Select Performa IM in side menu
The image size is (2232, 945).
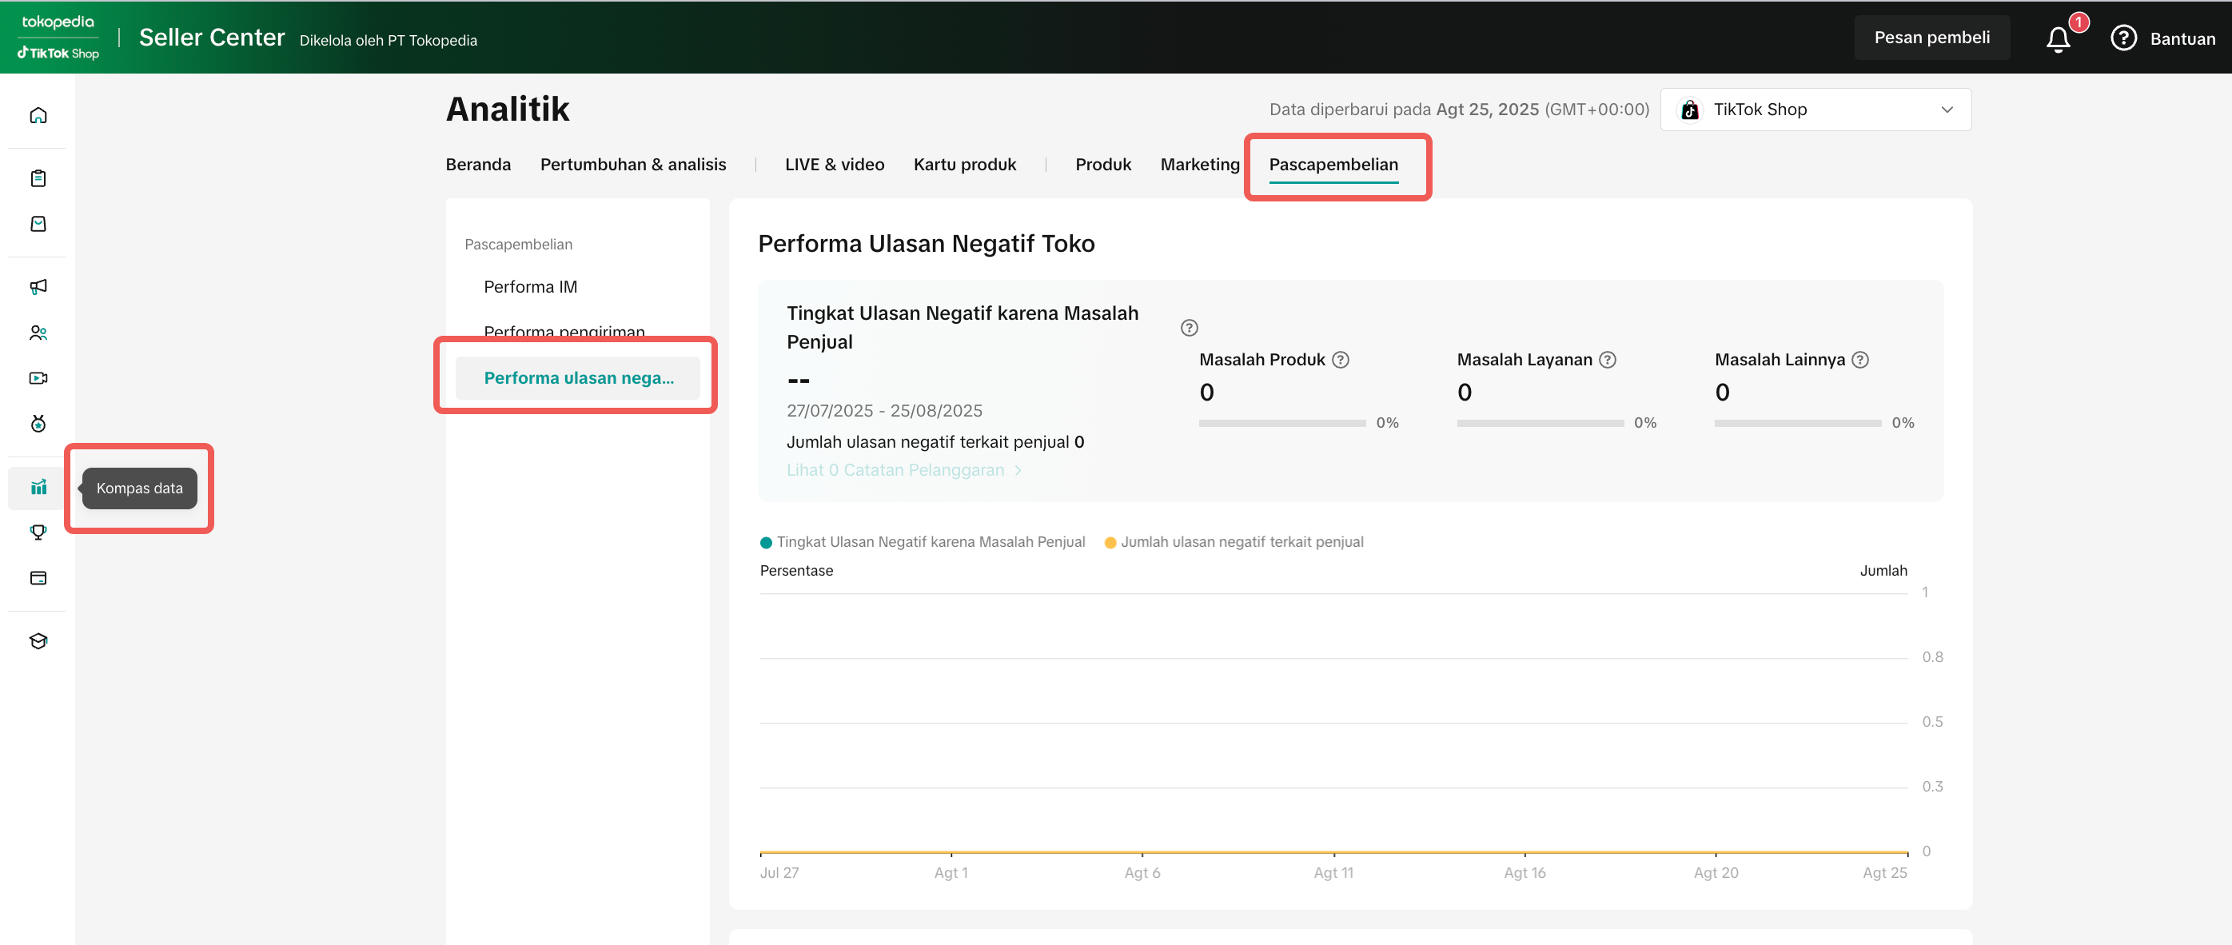point(530,287)
